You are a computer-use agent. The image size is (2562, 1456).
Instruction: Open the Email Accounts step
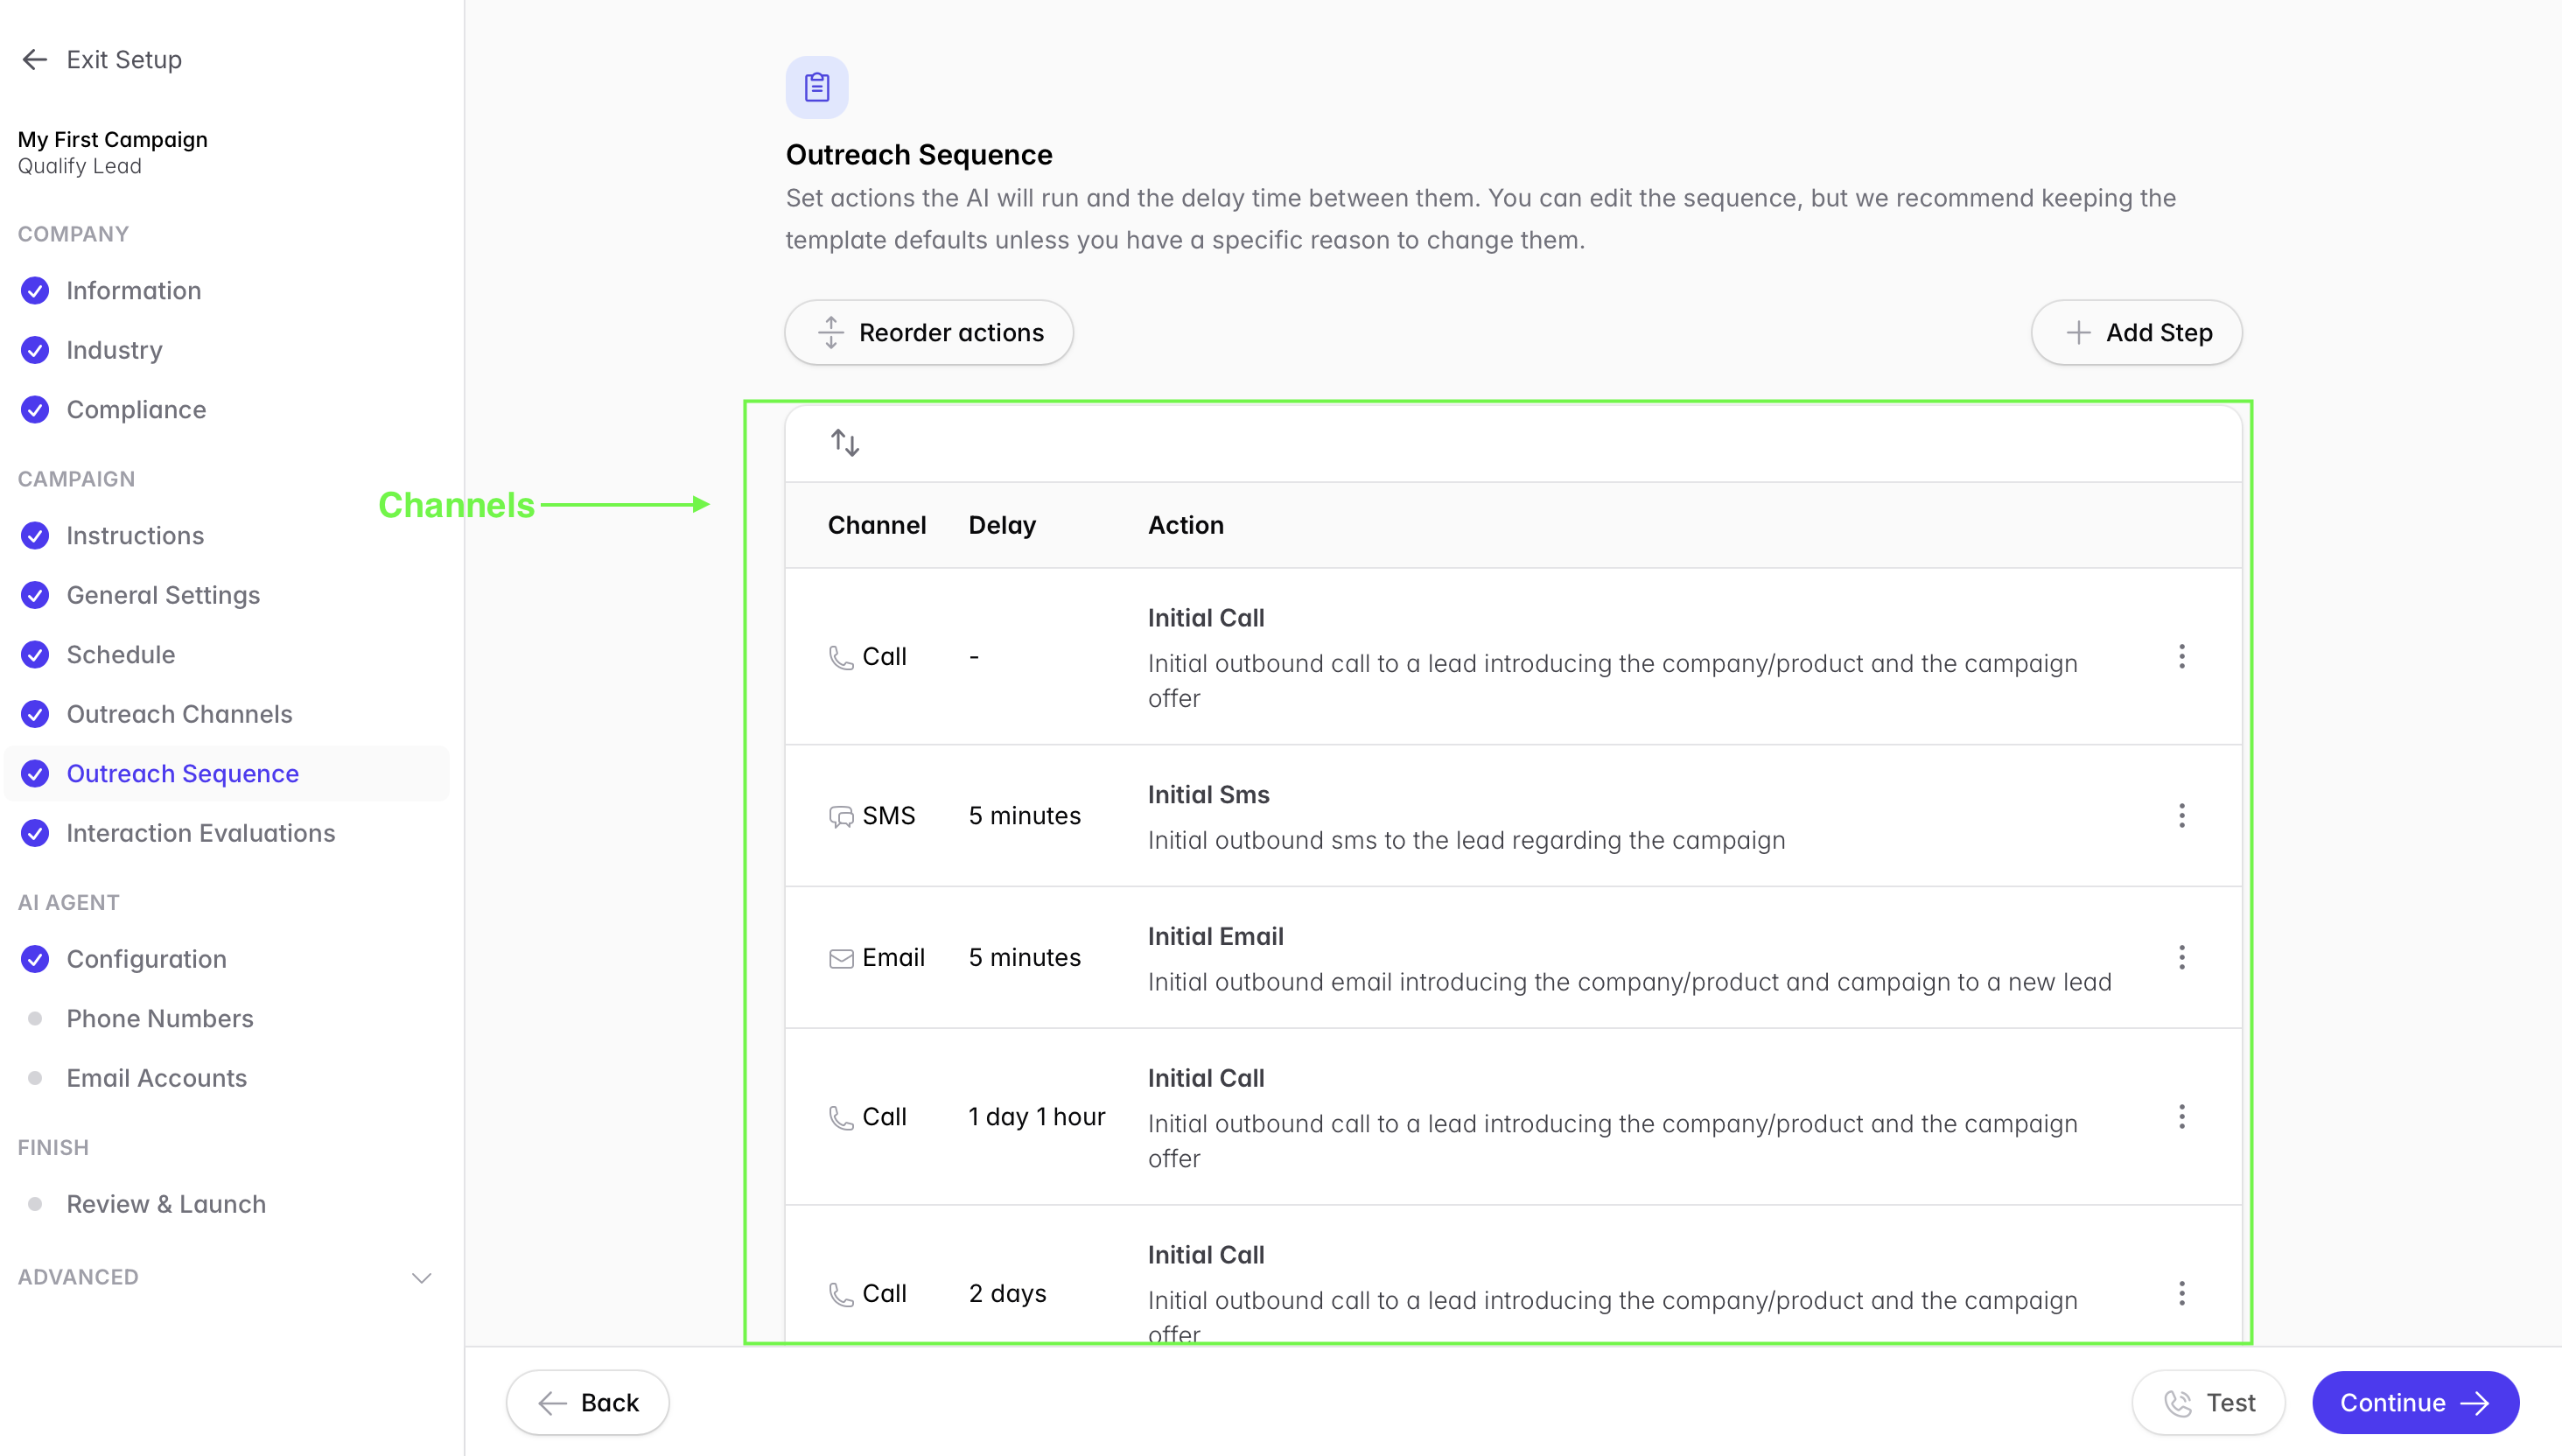pyautogui.click(x=156, y=1078)
